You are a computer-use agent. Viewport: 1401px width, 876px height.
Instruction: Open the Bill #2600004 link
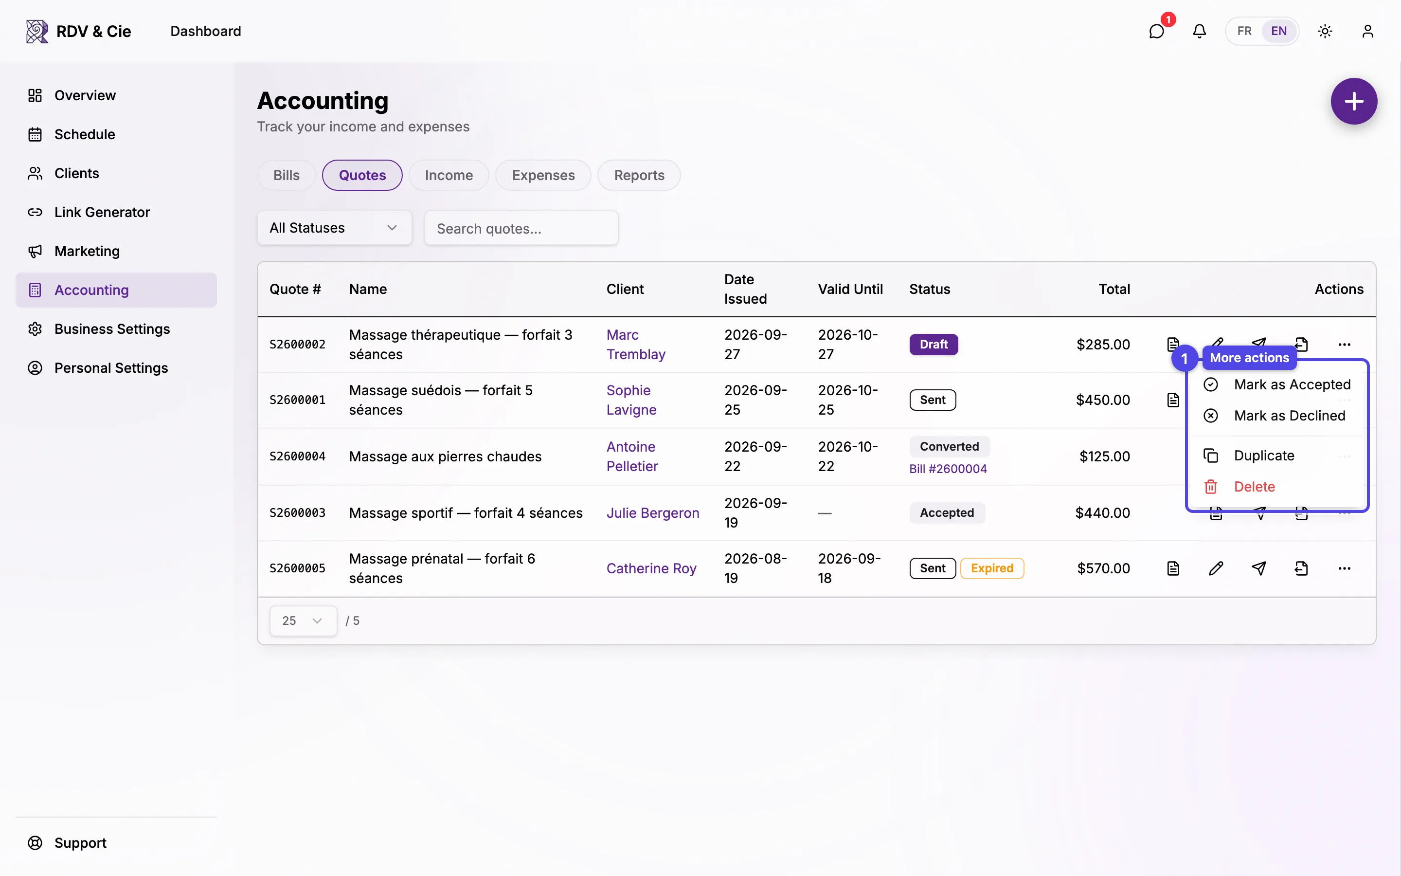[x=948, y=469]
